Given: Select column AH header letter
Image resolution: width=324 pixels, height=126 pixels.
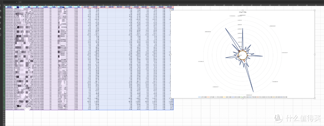Looking at the screenshot, I should [279, 5].
